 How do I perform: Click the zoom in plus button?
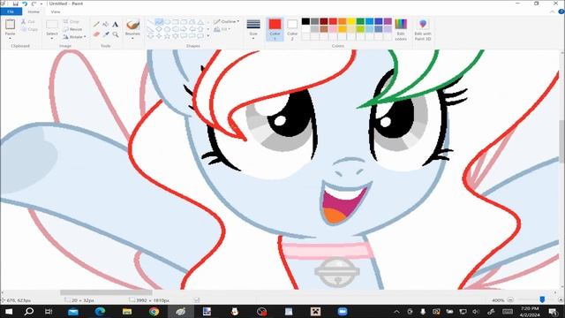coord(561,300)
